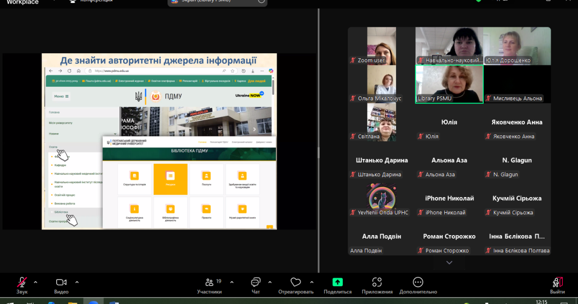
Task: Open audio options arrow beside Звук
Action: (x=35, y=282)
